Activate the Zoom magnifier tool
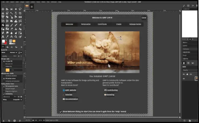199x123 pixels. pos(16,37)
